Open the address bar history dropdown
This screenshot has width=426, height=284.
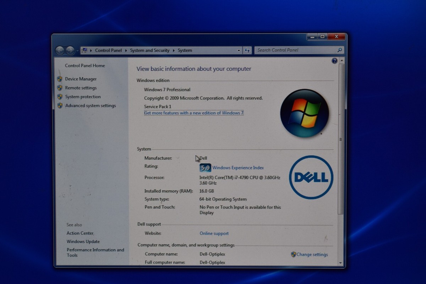239,50
